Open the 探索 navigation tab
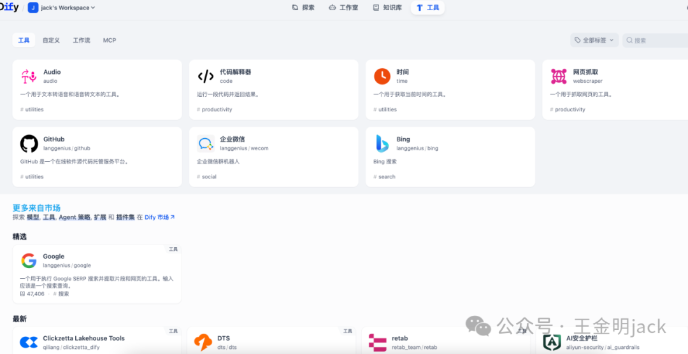The height and width of the screenshot is (354, 688). [x=303, y=8]
